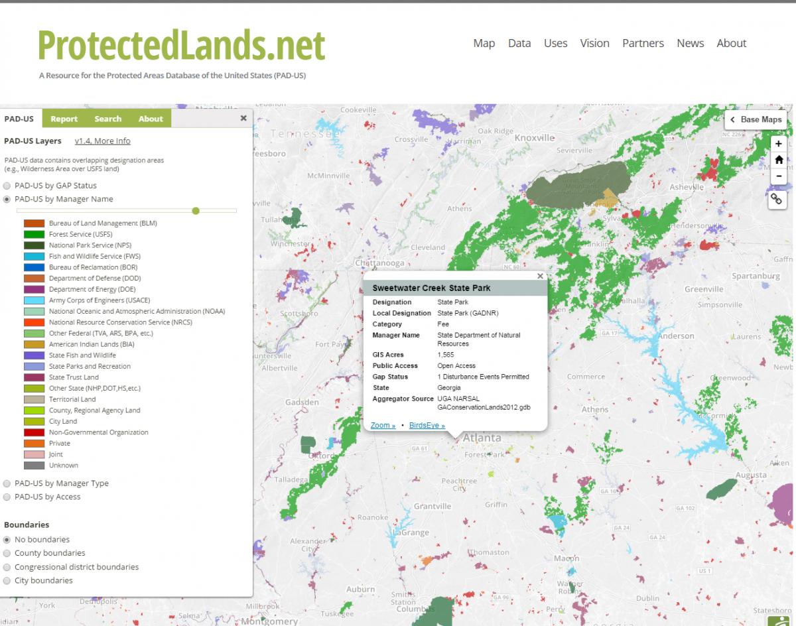Image resolution: width=796 pixels, height=626 pixels.
Task: Expand the Base Maps selector
Action: click(x=756, y=119)
